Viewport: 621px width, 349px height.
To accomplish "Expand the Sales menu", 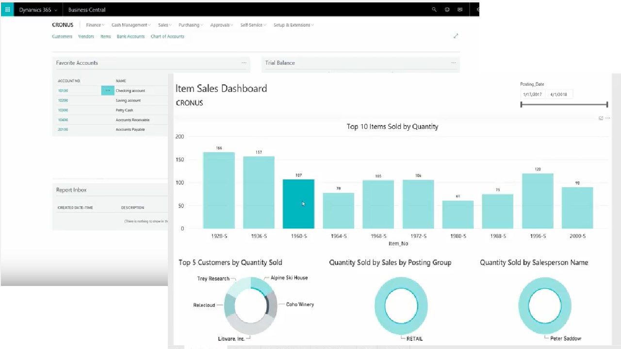I will [164, 25].
